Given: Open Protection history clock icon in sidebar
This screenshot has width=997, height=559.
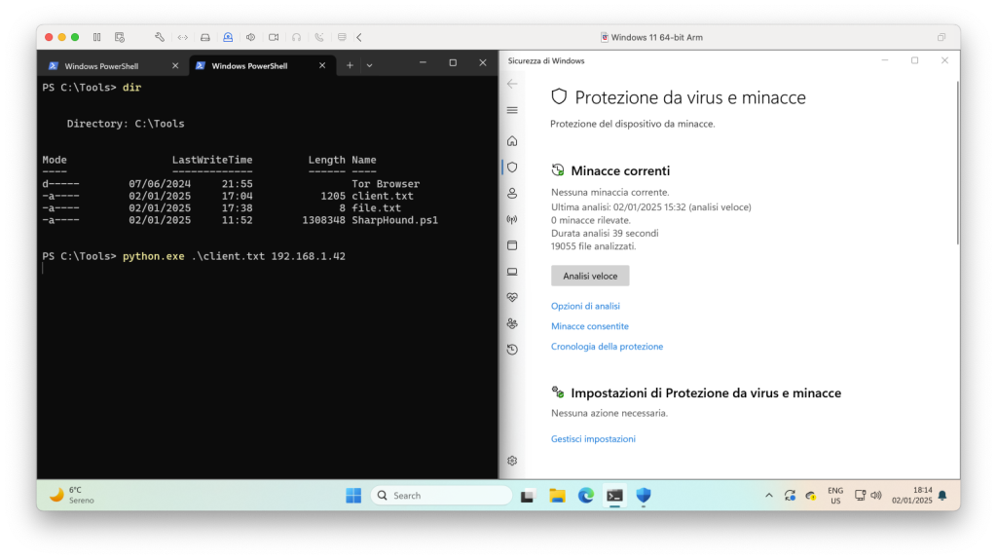Looking at the screenshot, I should coord(512,349).
